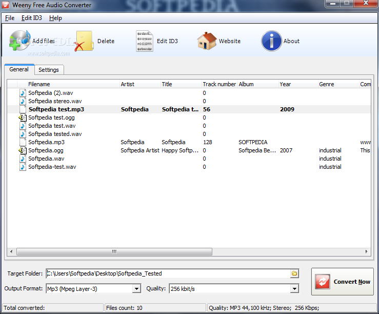379x314 pixels.
Task: Select Softpedia test.mp3 filename text
Action: pyautogui.click(x=56, y=109)
